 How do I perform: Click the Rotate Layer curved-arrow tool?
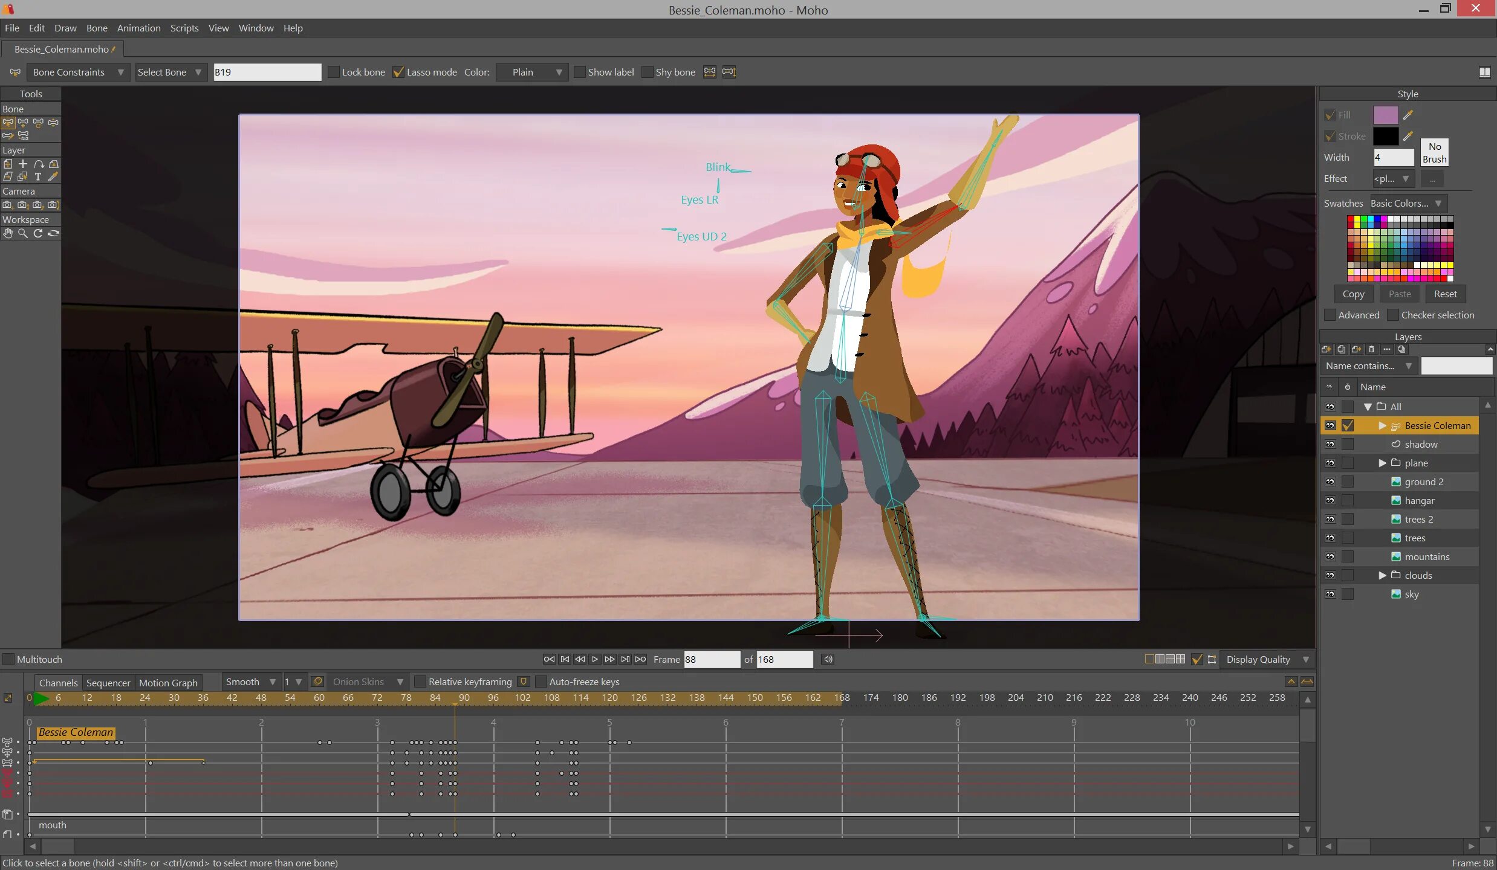pyautogui.click(x=38, y=164)
